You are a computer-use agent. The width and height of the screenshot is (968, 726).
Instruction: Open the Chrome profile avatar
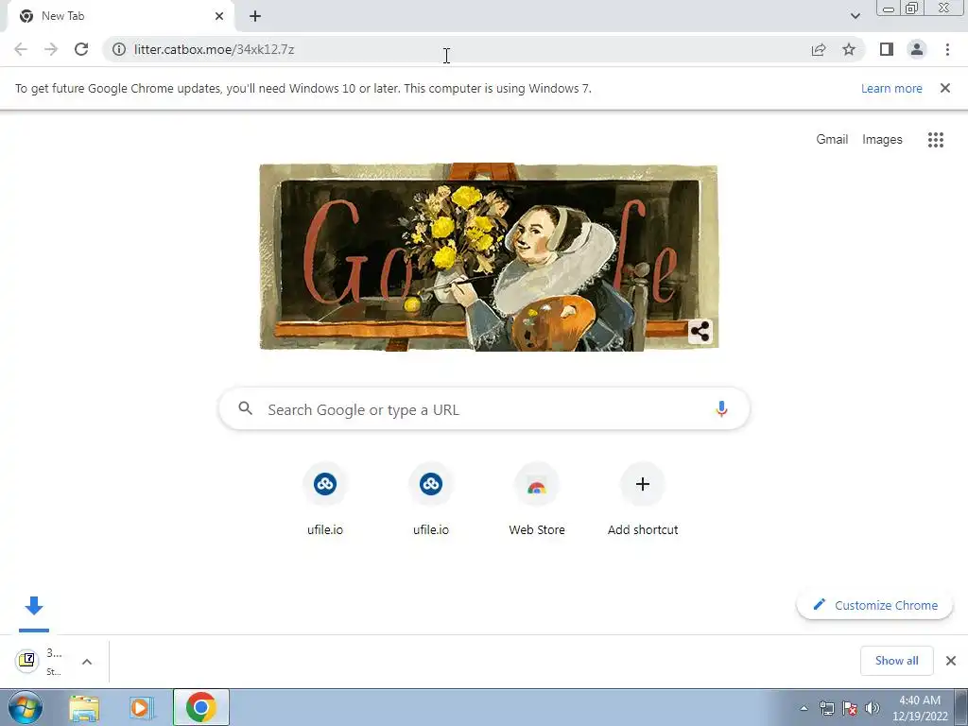click(917, 49)
